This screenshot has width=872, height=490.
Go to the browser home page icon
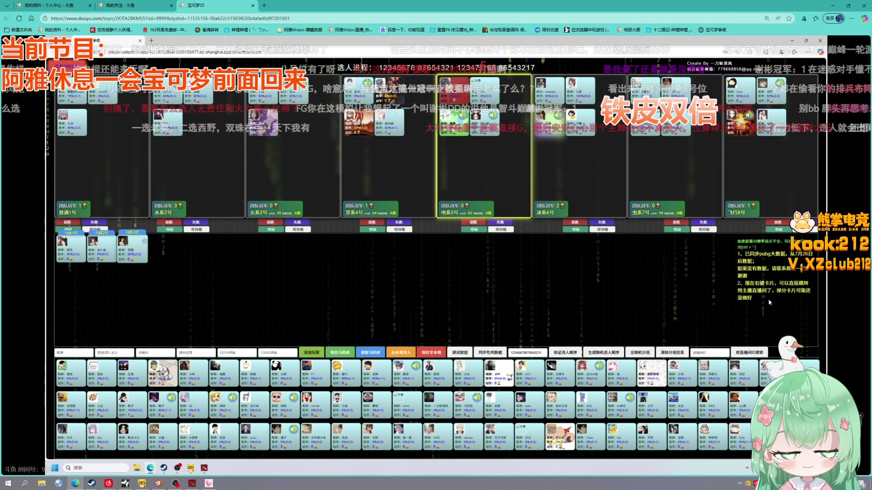(x=31, y=18)
